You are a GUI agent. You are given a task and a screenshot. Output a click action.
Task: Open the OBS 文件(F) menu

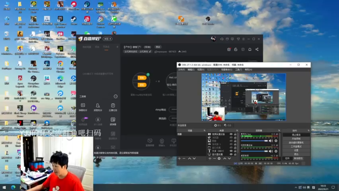[x=181, y=70]
